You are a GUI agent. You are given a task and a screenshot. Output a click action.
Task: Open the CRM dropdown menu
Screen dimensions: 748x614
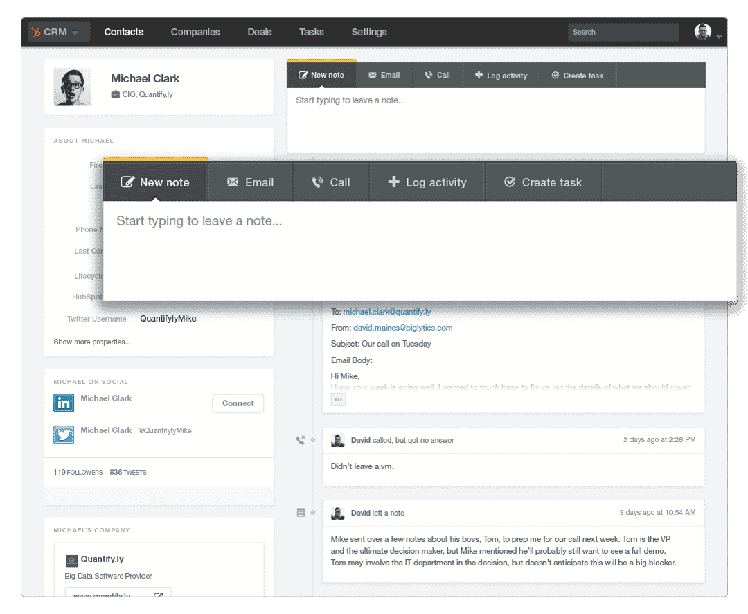pyautogui.click(x=59, y=32)
